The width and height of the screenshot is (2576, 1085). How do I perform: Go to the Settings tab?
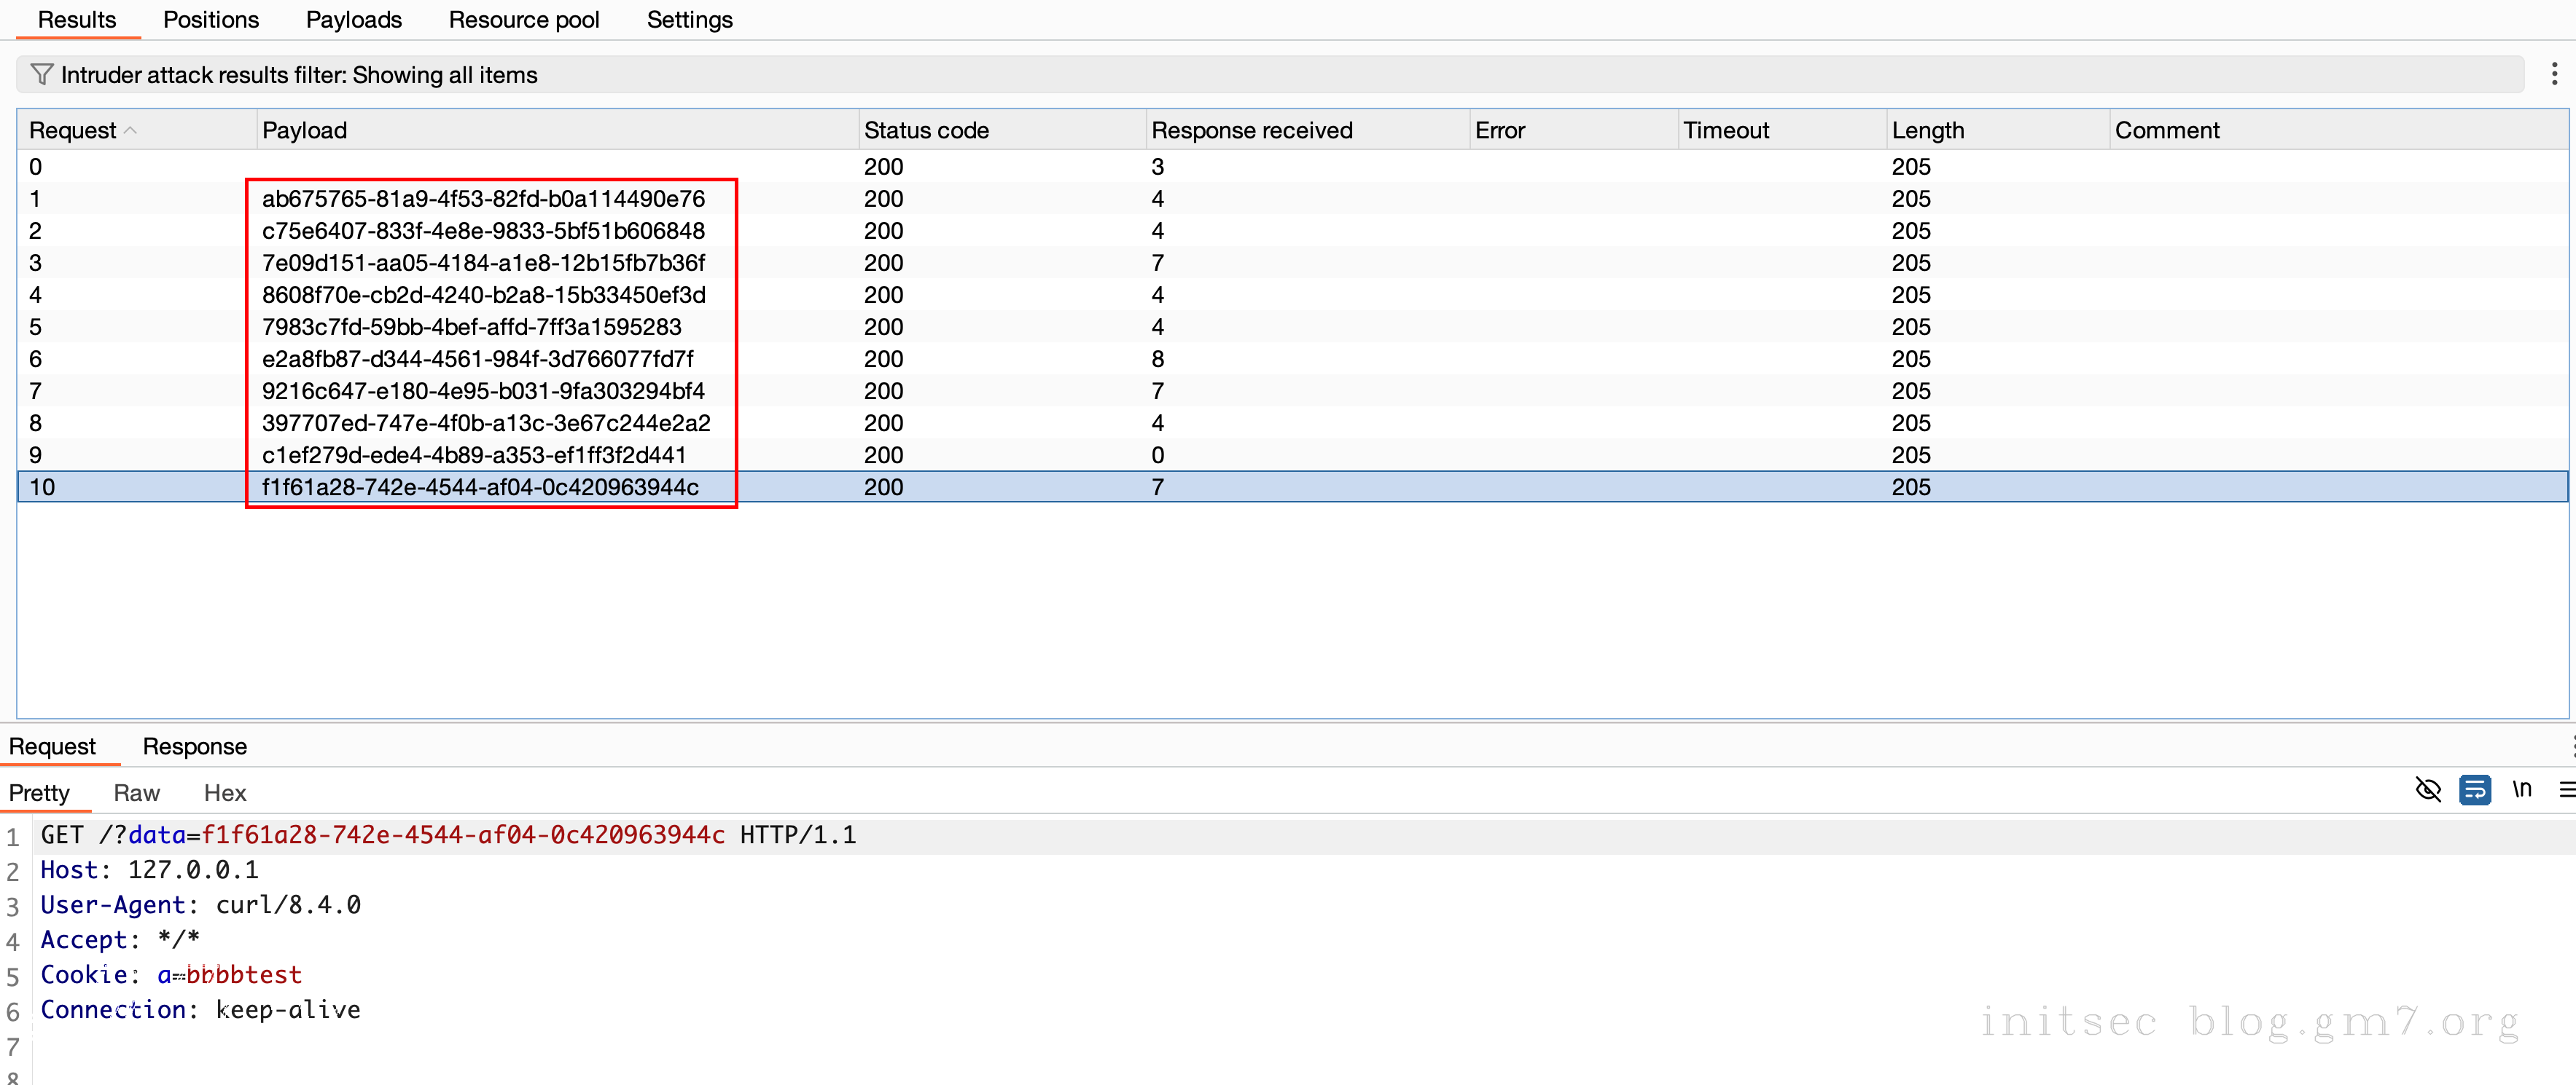(x=689, y=20)
